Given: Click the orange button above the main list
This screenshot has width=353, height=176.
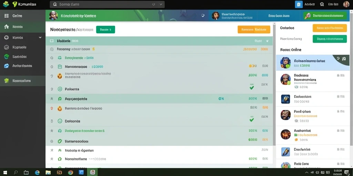Looking at the screenshot, I should pyautogui.click(x=254, y=30).
